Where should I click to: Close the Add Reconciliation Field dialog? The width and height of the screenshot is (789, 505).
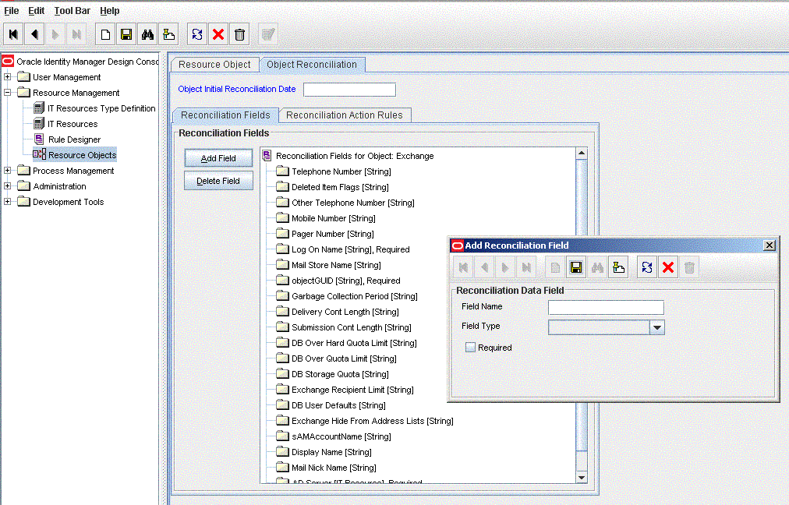770,245
